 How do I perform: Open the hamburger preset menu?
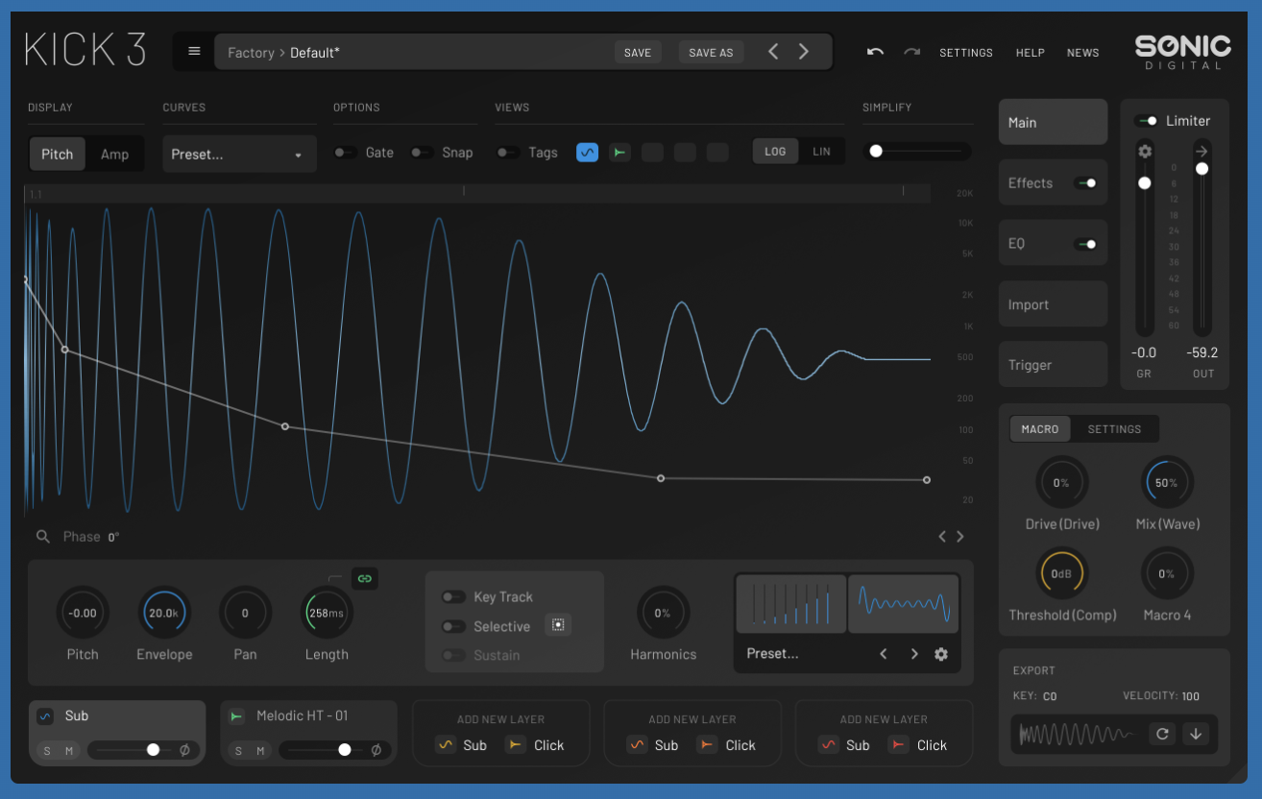[194, 52]
